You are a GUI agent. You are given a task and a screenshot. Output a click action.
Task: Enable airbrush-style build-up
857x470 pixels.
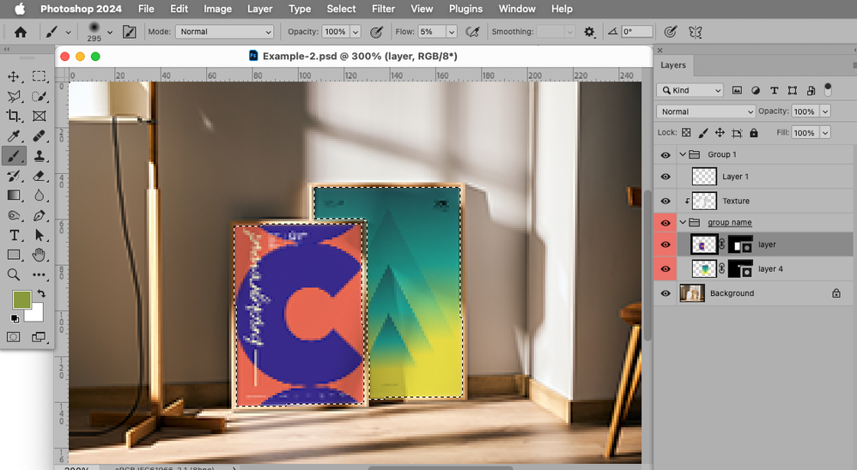(472, 33)
